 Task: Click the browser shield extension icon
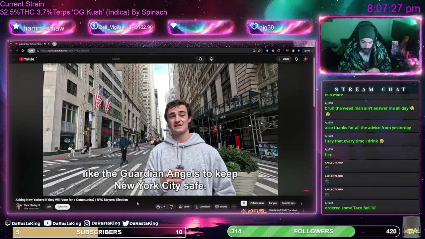[267, 51]
